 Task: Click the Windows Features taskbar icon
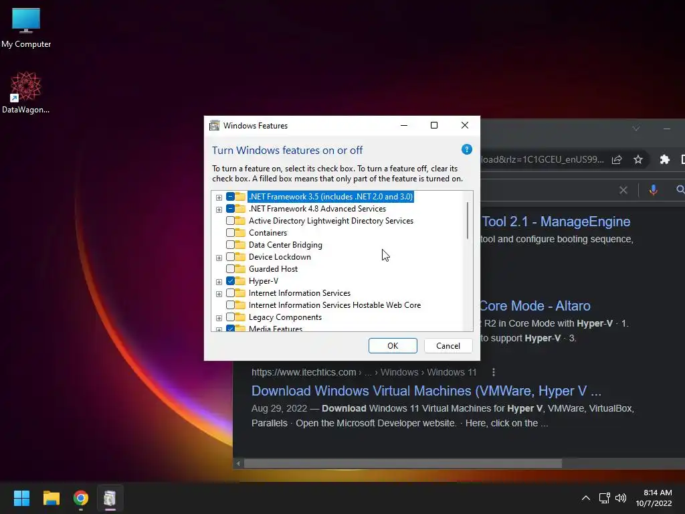(110, 498)
